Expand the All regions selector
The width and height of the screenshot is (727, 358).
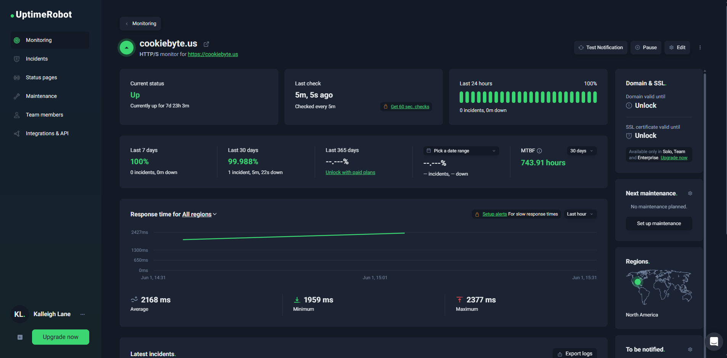pyautogui.click(x=199, y=214)
